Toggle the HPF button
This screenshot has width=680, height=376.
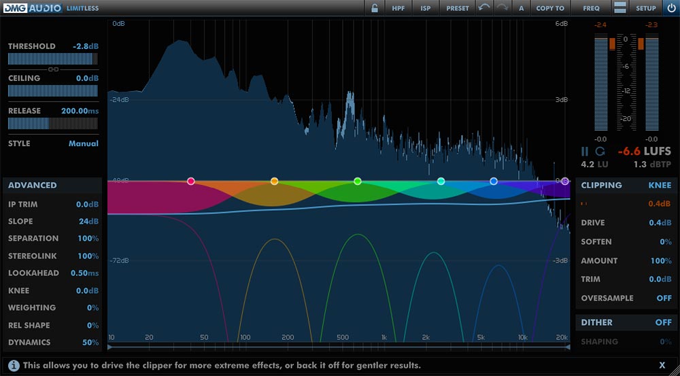click(398, 7)
